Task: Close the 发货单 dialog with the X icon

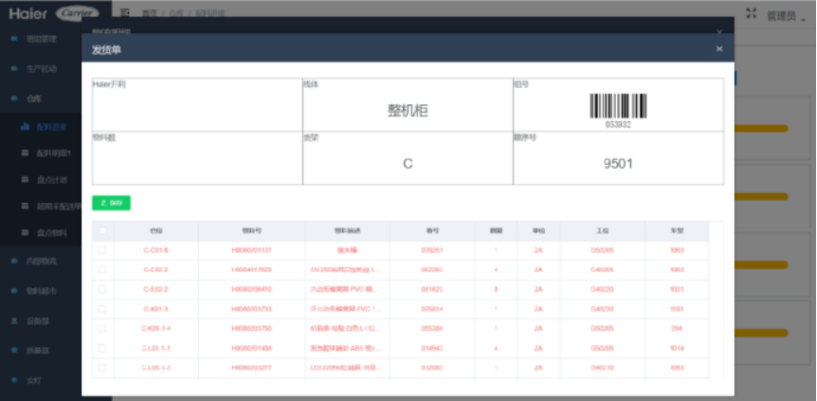Action: click(718, 48)
